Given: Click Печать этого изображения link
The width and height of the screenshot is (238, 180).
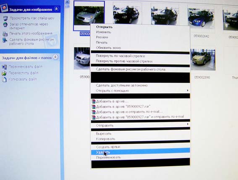Looking at the screenshot, I should click(31, 34).
